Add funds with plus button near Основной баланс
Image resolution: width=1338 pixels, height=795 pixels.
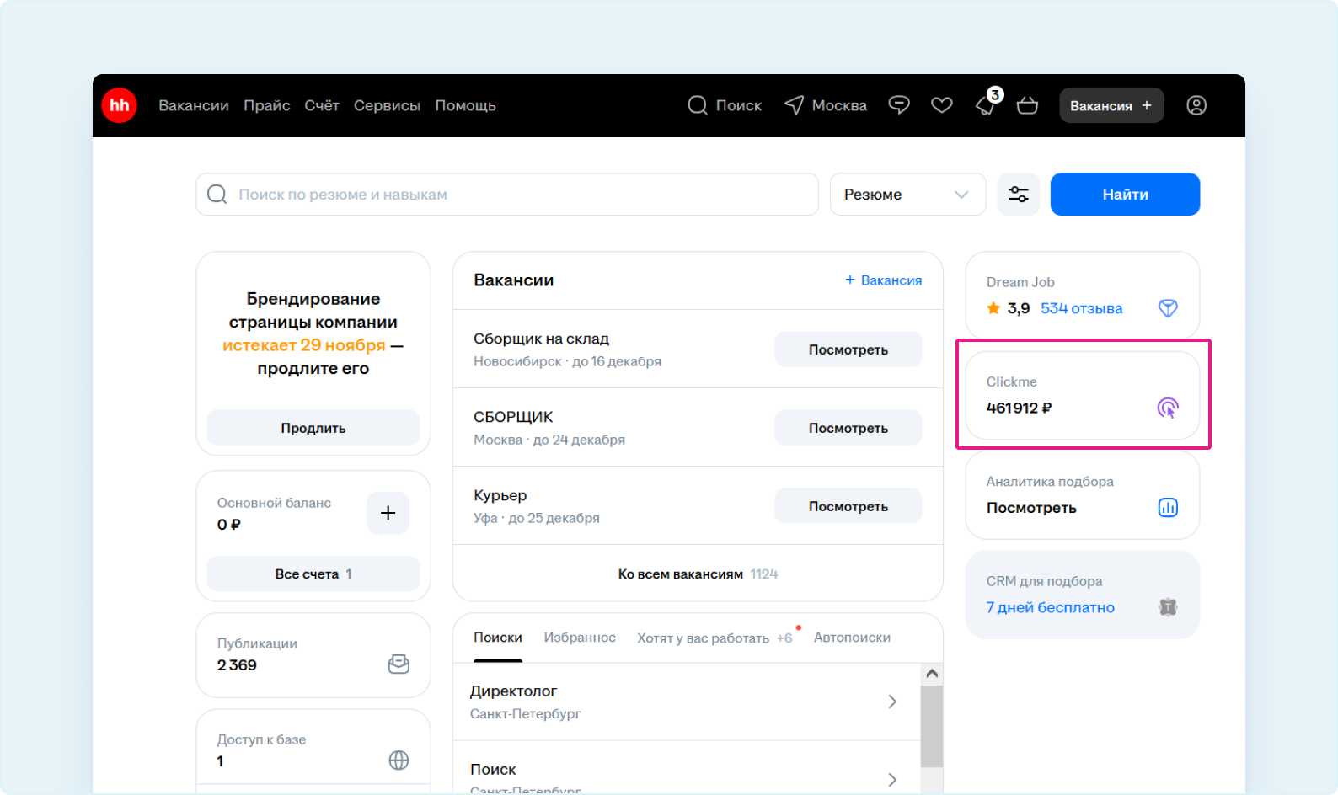click(x=388, y=513)
